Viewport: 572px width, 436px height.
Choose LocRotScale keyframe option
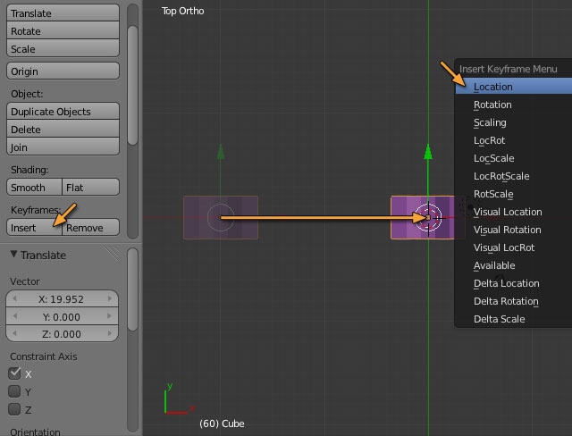pyautogui.click(x=512, y=176)
